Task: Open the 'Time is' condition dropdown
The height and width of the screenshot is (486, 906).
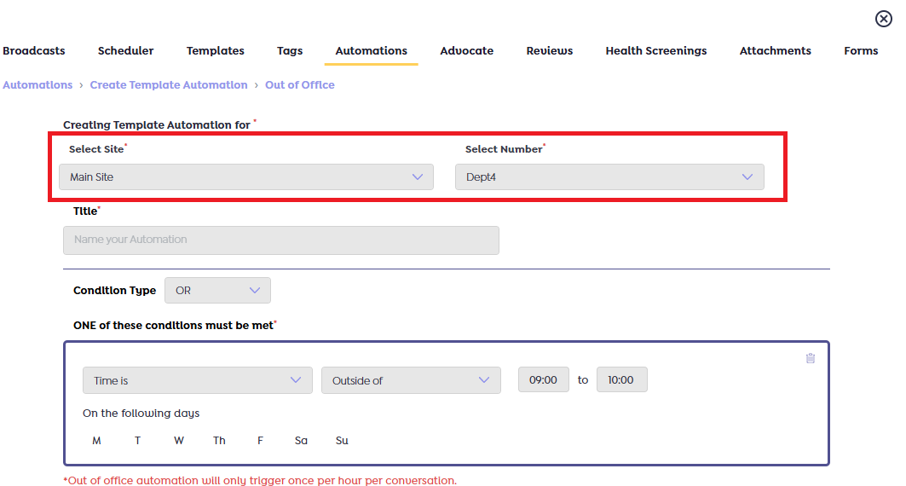Action: pos(197,380)
